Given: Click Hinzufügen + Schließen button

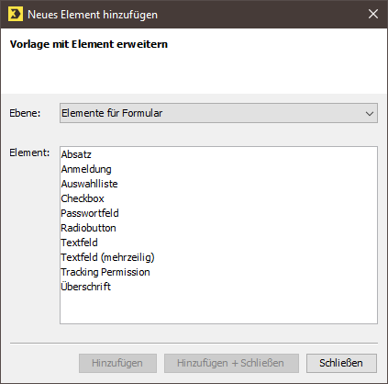Looking at the screenshot, I should coord(231,363).
